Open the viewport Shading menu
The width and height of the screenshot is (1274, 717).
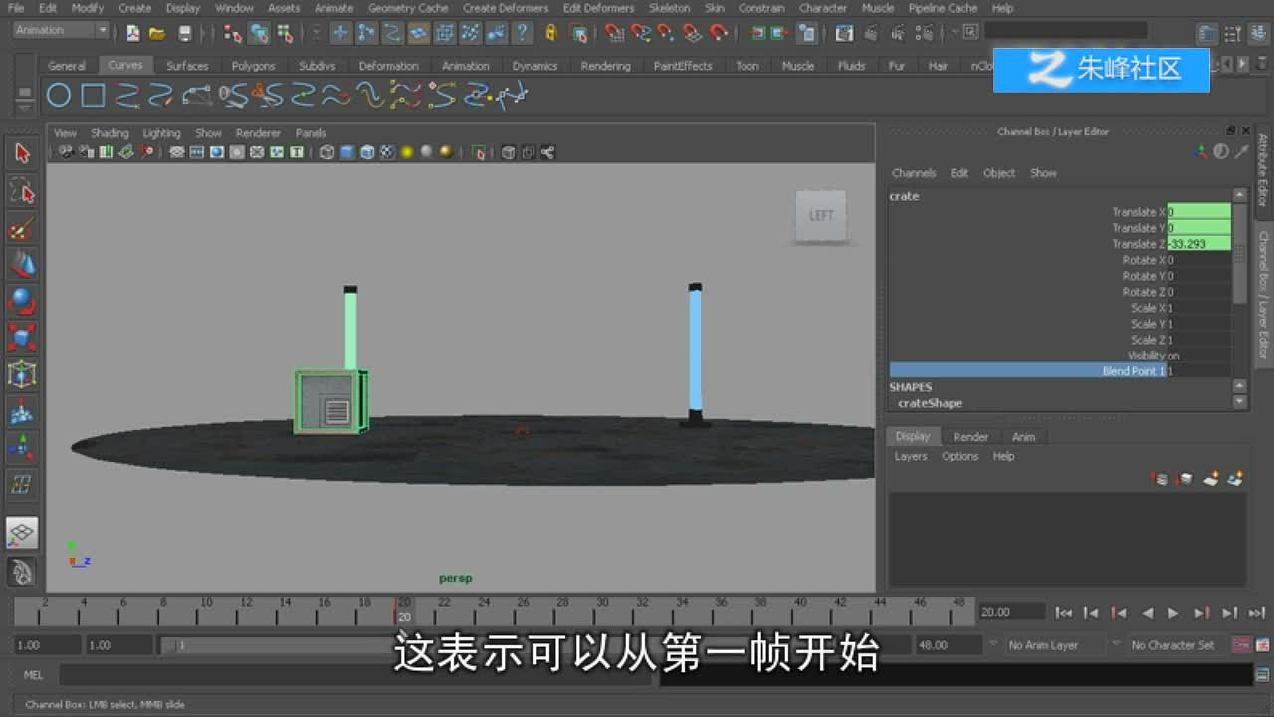pyautogui.click(x=109, y=133)
